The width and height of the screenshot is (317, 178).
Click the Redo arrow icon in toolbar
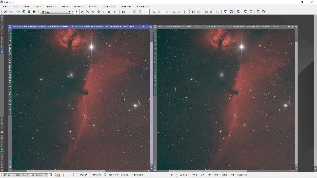11,12
